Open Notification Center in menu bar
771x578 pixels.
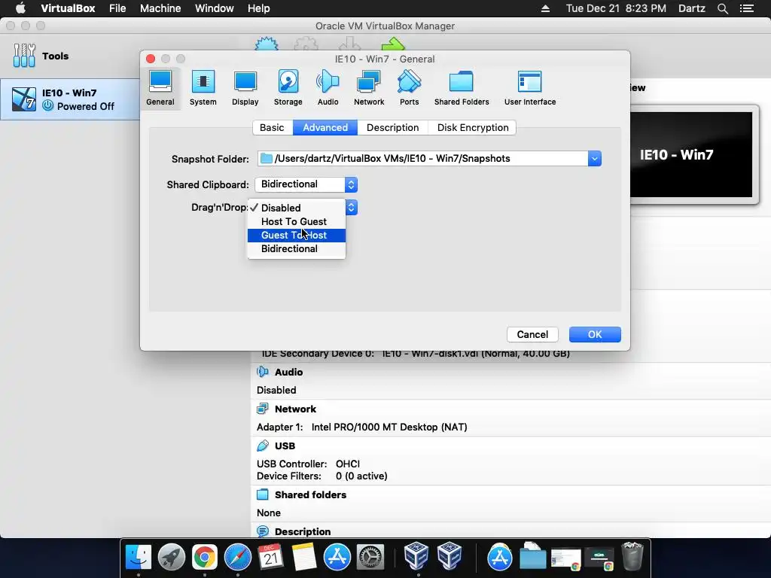click(747, 8)
